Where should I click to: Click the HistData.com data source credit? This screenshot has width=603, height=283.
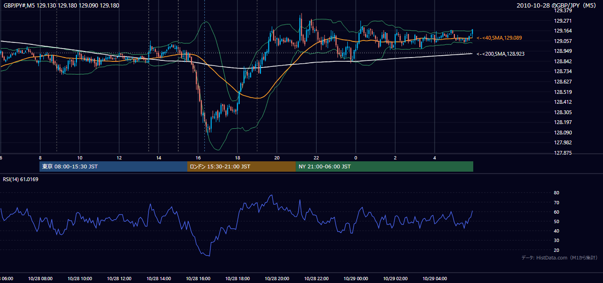(560, 258)
